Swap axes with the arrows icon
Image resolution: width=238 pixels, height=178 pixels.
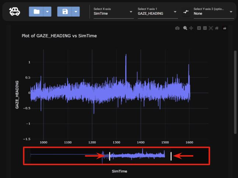pos(186,12)
